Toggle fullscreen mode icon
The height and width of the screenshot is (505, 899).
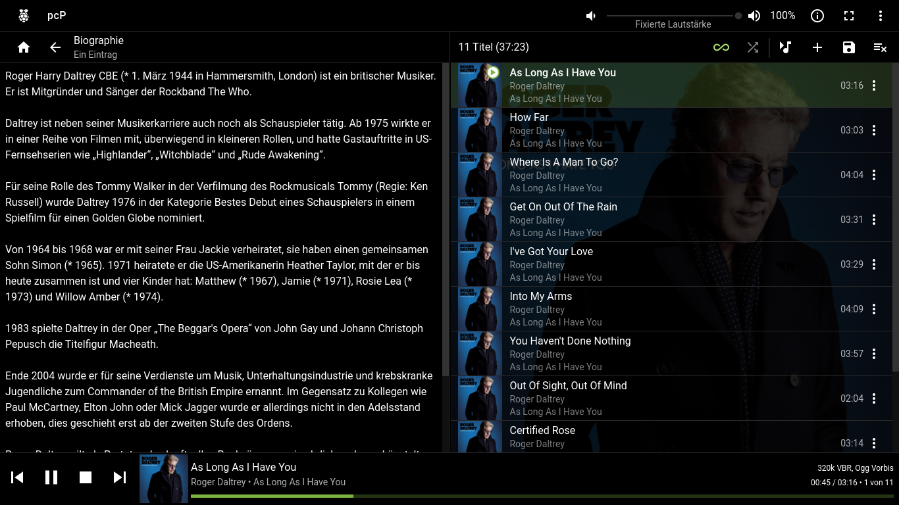(x=849, y=16)
